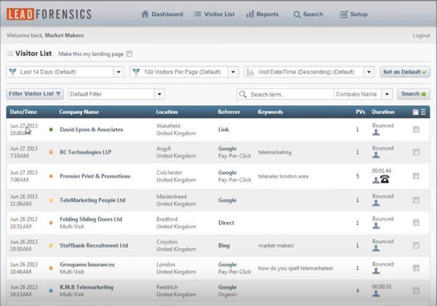The width and height of the screenshot is (437, 306).
Task: Click the magnifier icon in the search term box
Action: 243,95
